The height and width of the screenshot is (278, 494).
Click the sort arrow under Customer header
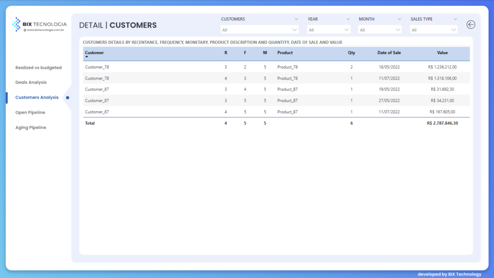(x=87, y=57)
